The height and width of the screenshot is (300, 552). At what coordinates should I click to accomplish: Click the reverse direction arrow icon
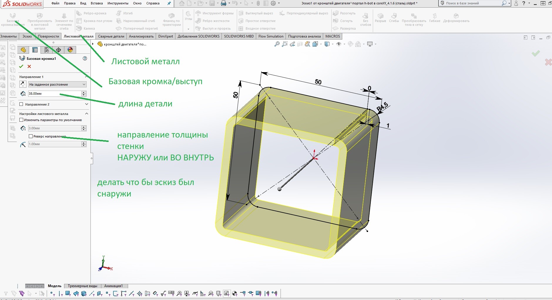23,84
